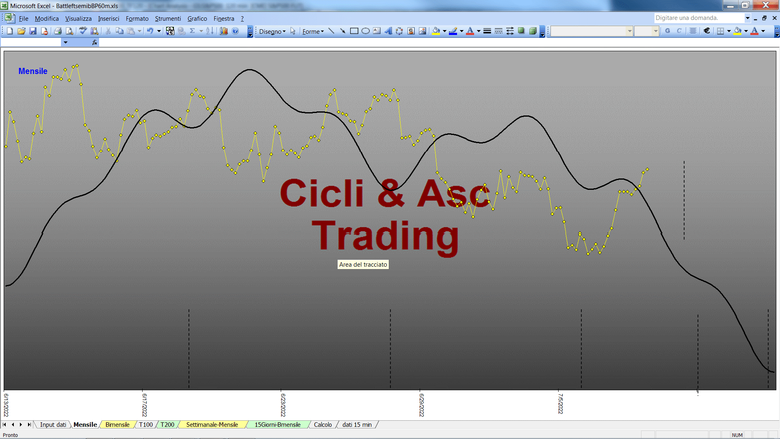Image resolution: width=780 pixels, height=439 pixels.
Task: Select the Rectangle shape tool
Action: [x=354, y=31]
